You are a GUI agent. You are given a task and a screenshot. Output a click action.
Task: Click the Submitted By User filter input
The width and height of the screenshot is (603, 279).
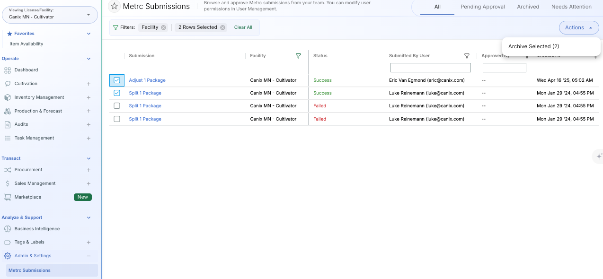[431, 68]
